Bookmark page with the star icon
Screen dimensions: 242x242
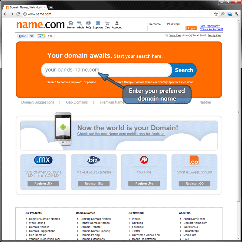[216, 14]
